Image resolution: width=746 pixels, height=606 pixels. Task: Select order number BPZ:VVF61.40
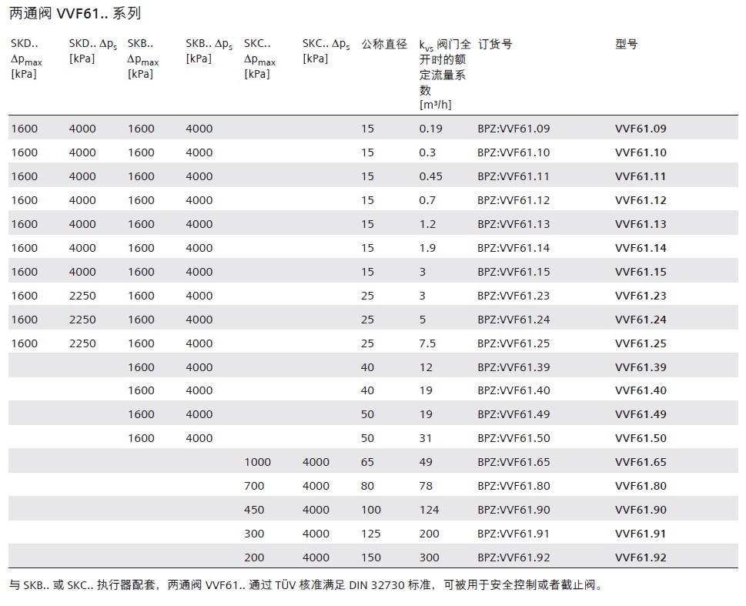514,390
